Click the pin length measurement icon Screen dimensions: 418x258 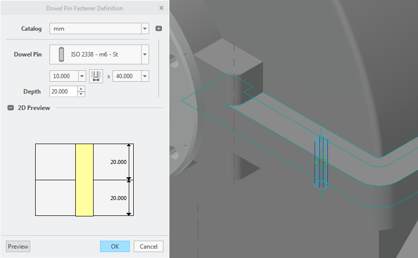96,76
